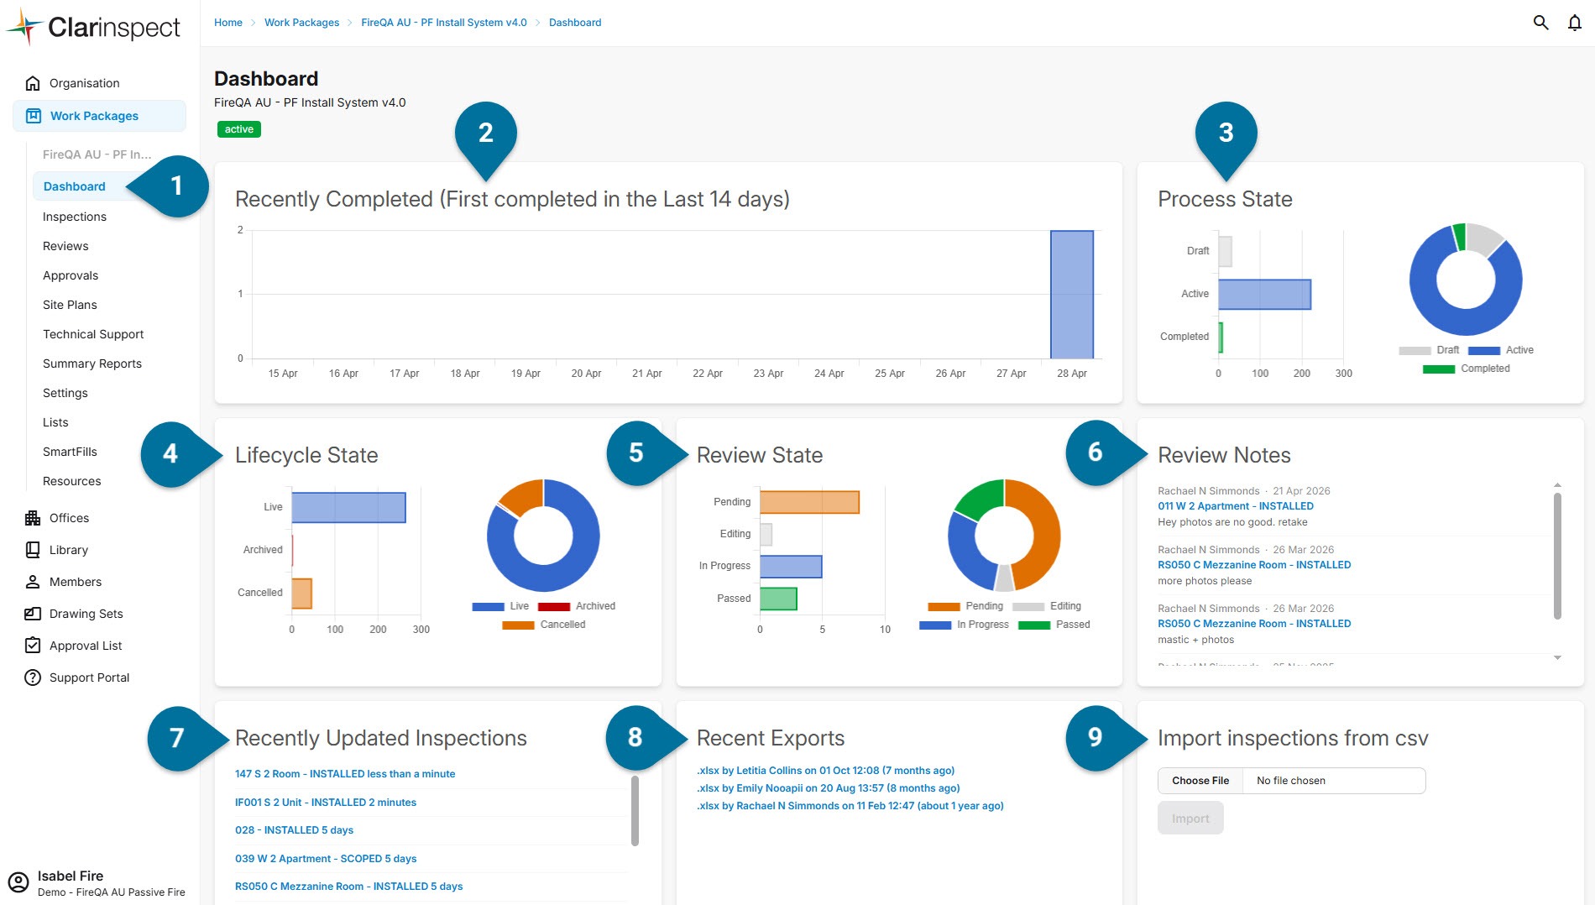Viewport: 1595px width, 905px height.
Task: Click the Drawing Sets icon
Action: tap(33, 614)
